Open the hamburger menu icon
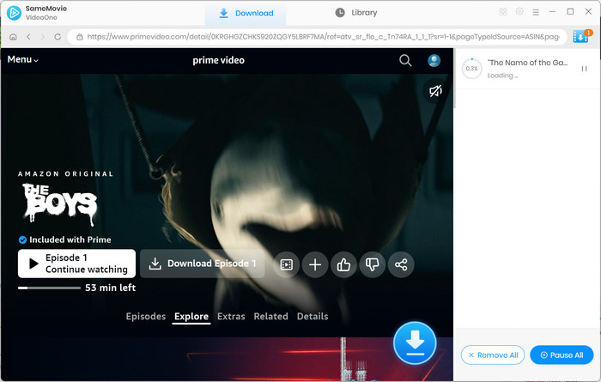The width and height of the screenshot is (601, 382). [536, 12]
